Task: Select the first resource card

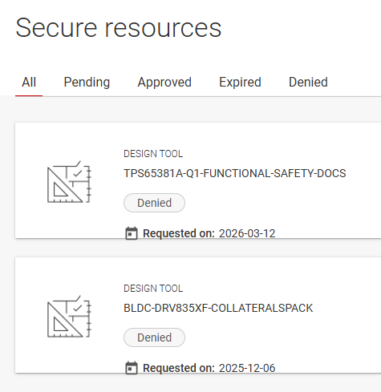Action: tap(198, 180)
